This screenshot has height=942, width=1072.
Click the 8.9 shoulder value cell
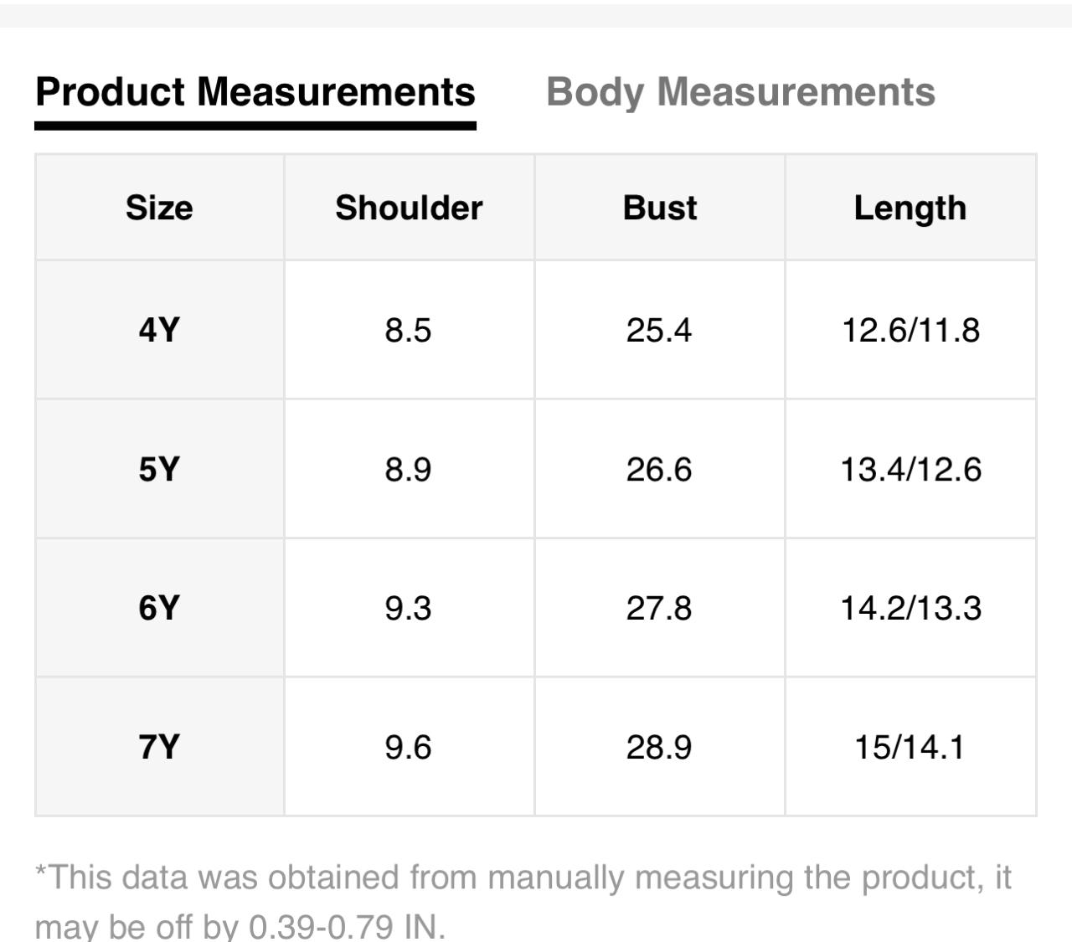click(409, 469)
